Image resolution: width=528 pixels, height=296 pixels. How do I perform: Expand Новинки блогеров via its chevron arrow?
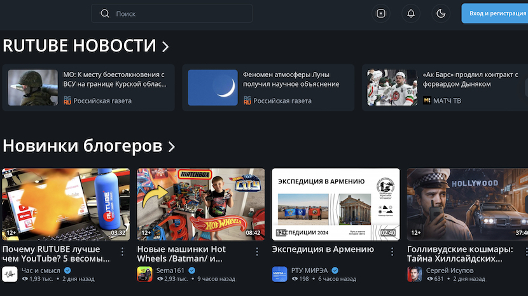(171, 146)
